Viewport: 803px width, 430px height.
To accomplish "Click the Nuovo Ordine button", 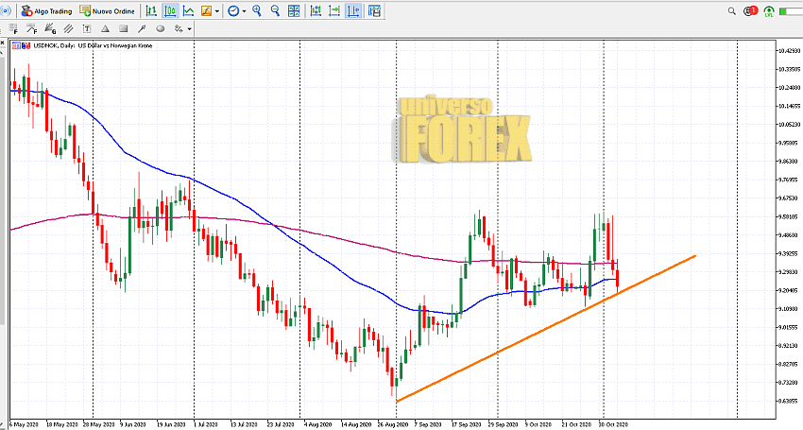I will click(107, 11).
